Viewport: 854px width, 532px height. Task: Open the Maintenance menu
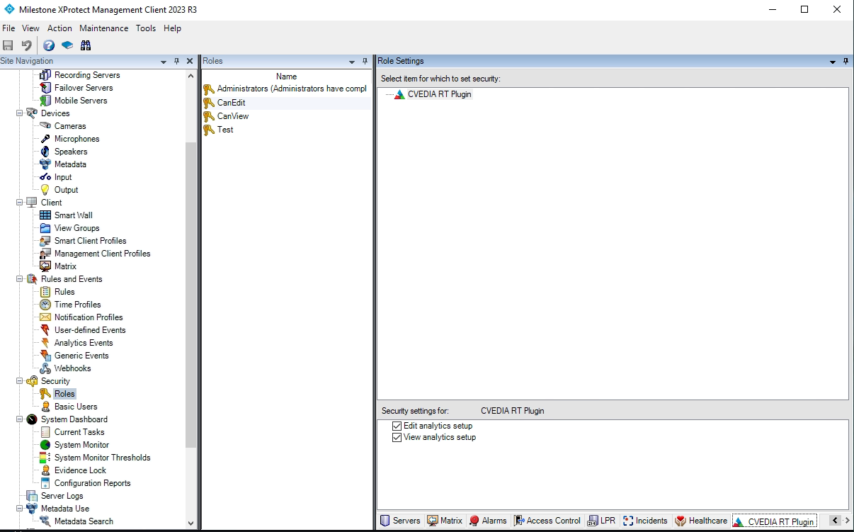(x=104, y=28)
